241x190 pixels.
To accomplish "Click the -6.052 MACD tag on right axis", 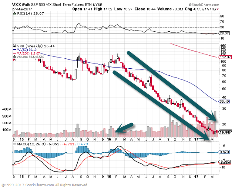I will click(x=224, y=162).
